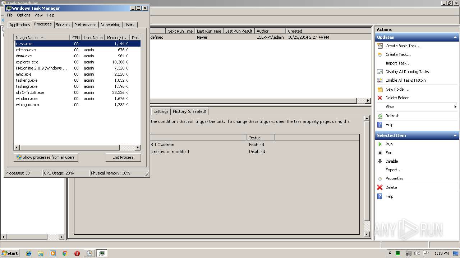Image resolution: width=460 pixels, height=258 pixels.
Task: Click the green Run arrow icon
Action: (x=380, y=144)
